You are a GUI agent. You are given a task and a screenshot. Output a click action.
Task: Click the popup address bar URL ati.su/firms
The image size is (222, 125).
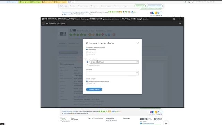tap(55, 23)
